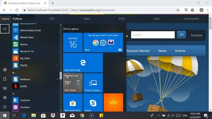Image resolution: width=212 pixels, height=119 pixels.
Task: Click the Python top navigation tab
Action: click(x=18, y=19)
